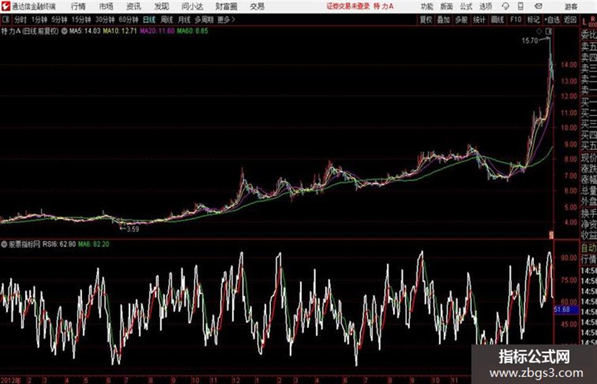The width and height of the screenshot is (597, 384).
Task: Open the 资讯 menu
Action: point(134,6)
